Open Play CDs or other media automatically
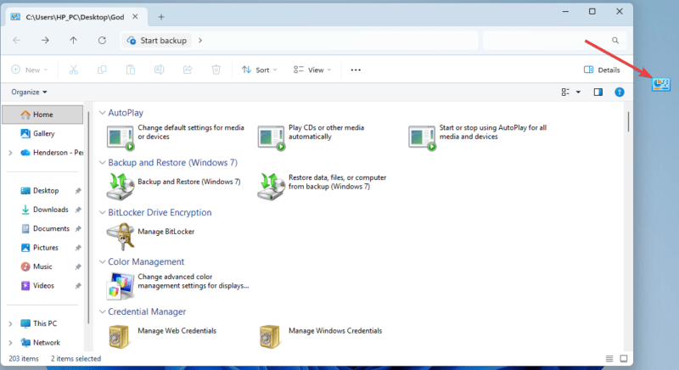The height and width of the screenshot is (370, 679). (x=311, y=137)
